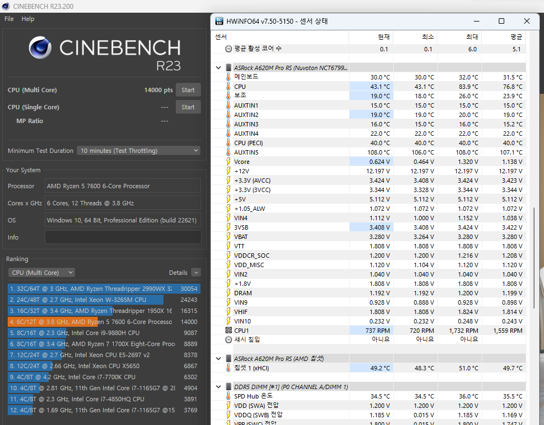Select ranking entry Ryzen 7 1700X
Screen dimensions: 544x425
pyautogui.click(x=104, y=344)
